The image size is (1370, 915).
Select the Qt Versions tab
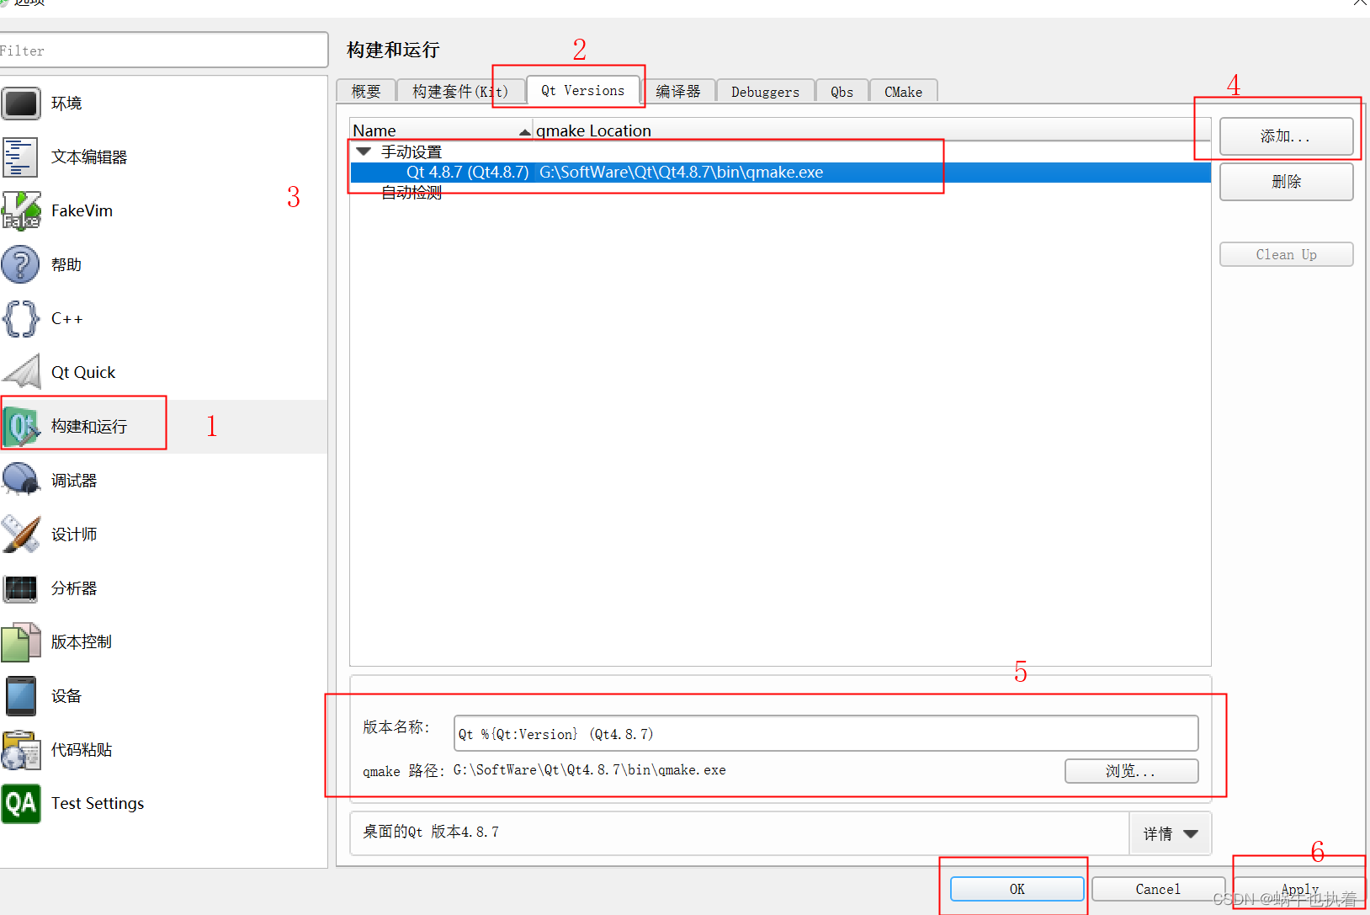(582, 90)
